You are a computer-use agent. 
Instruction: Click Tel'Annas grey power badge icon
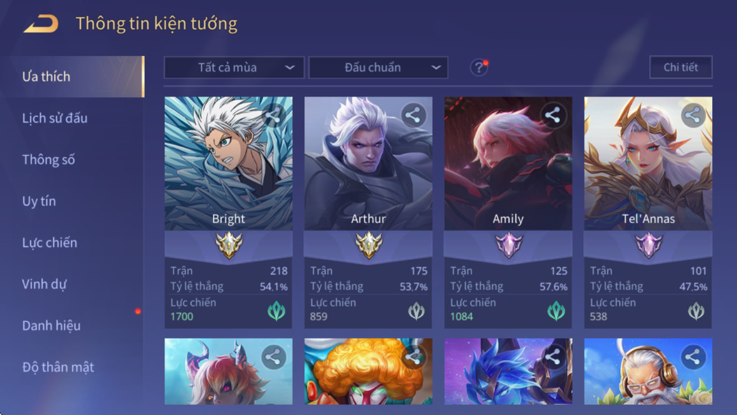(696, 311)
